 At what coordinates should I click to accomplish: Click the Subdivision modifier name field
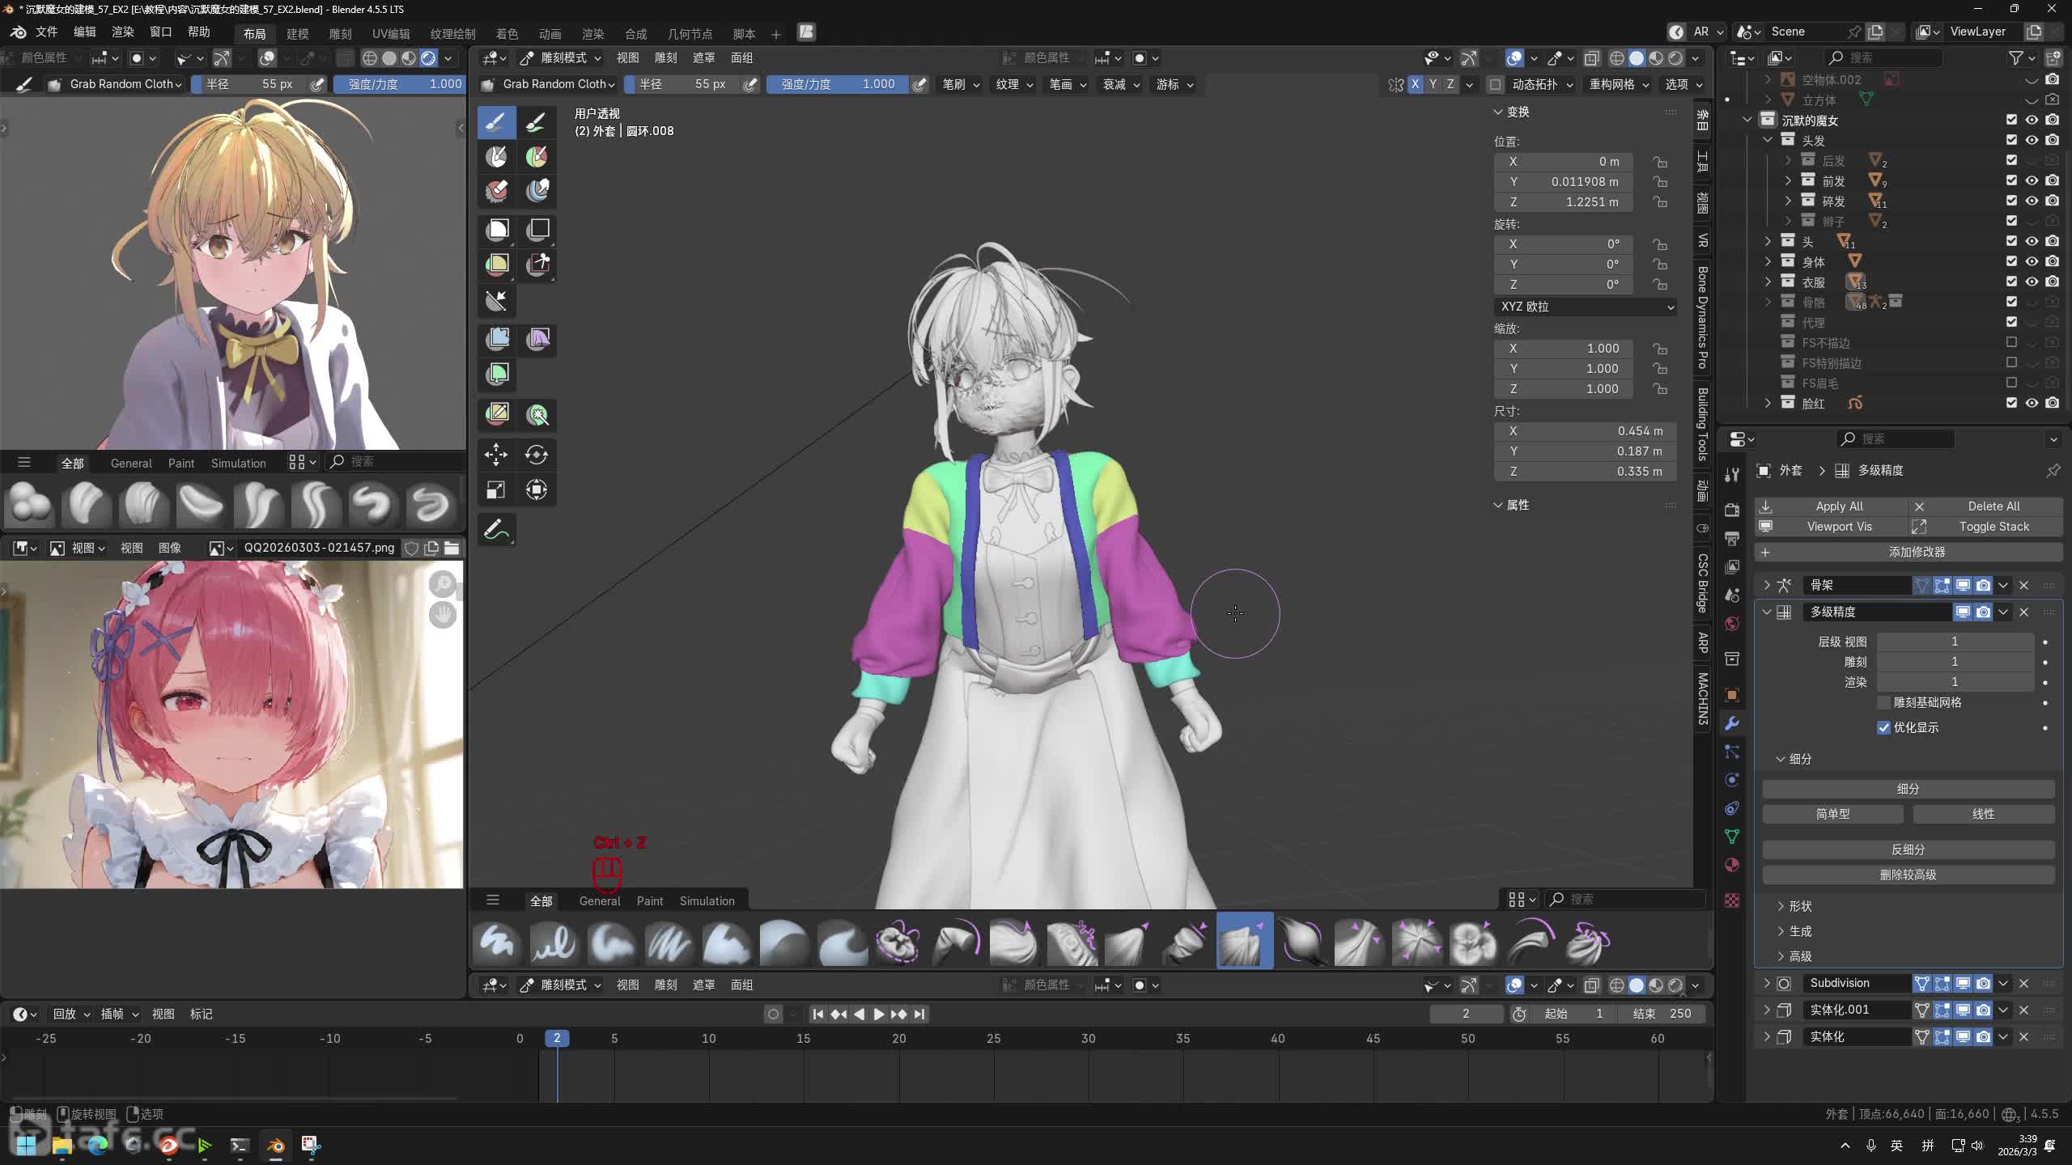click(1857, 983)
